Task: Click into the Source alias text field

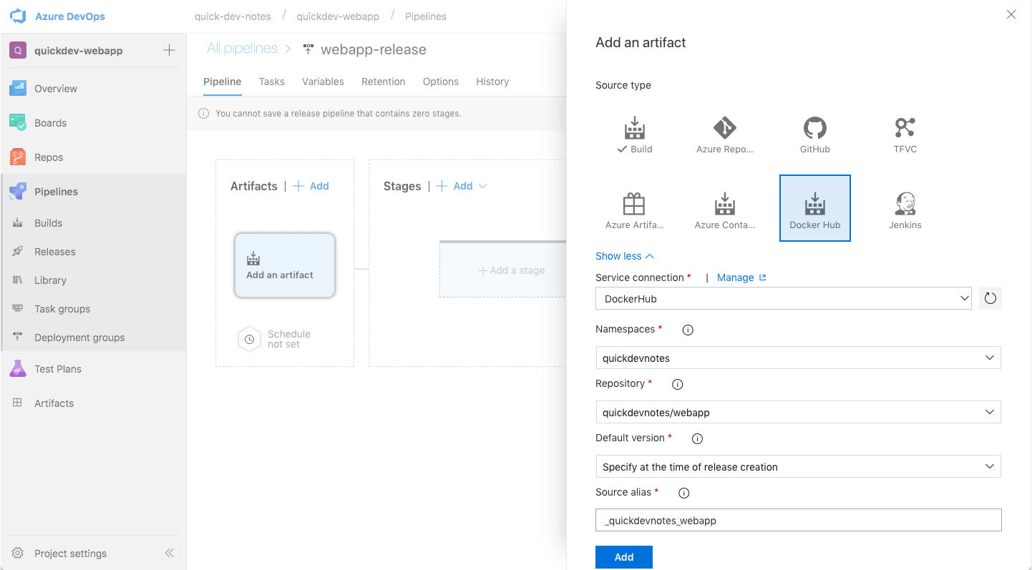Action: (798, 520)
